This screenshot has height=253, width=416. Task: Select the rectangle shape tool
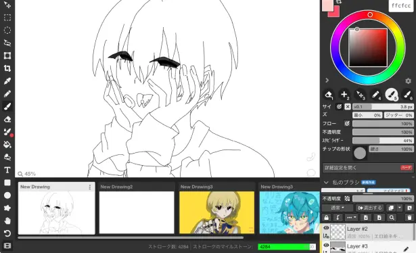[x=7, y=183]
